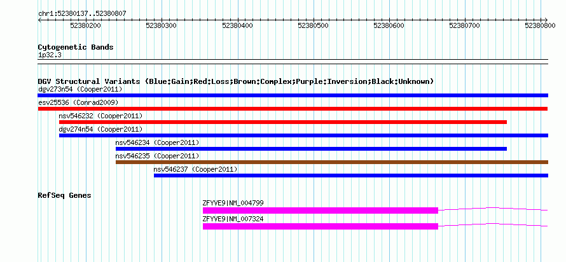Click ruler position 52380800
566x262 pixels.
coord(541,25)
